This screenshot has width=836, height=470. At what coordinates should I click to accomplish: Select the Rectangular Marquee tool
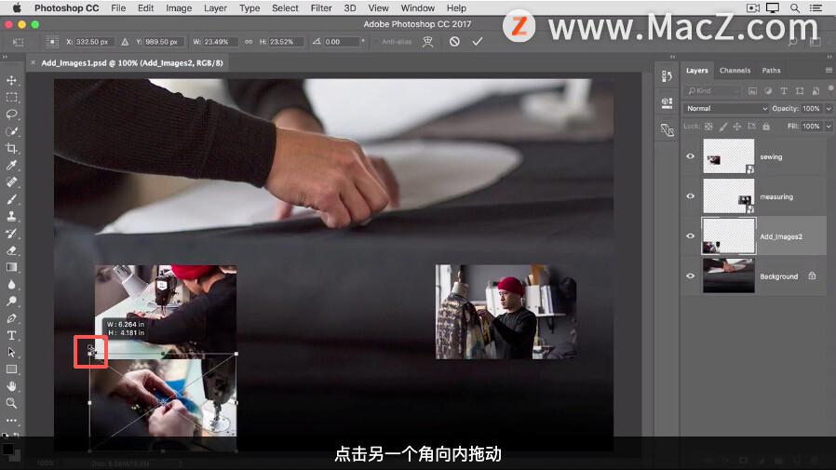coord(11,98)
